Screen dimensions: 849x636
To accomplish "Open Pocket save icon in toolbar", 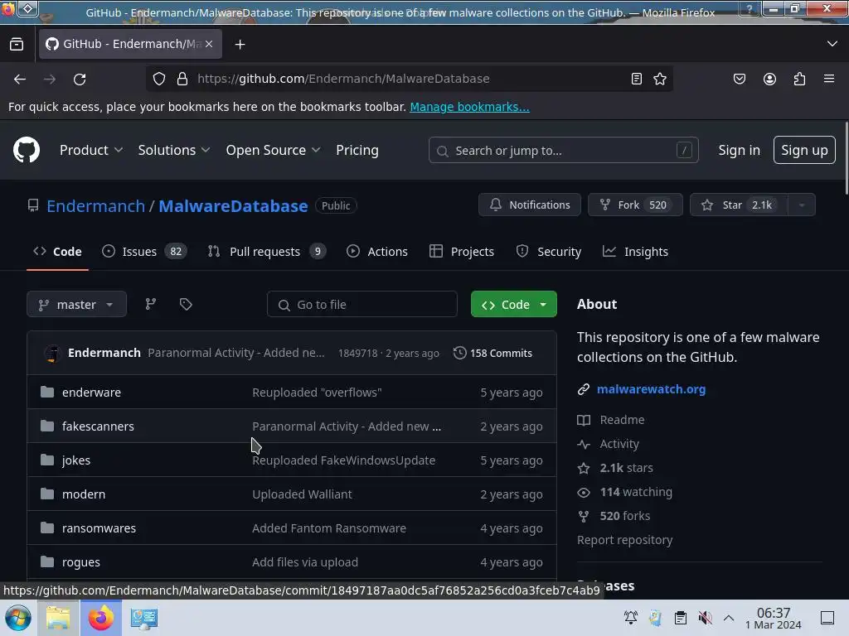I will 739,79.
